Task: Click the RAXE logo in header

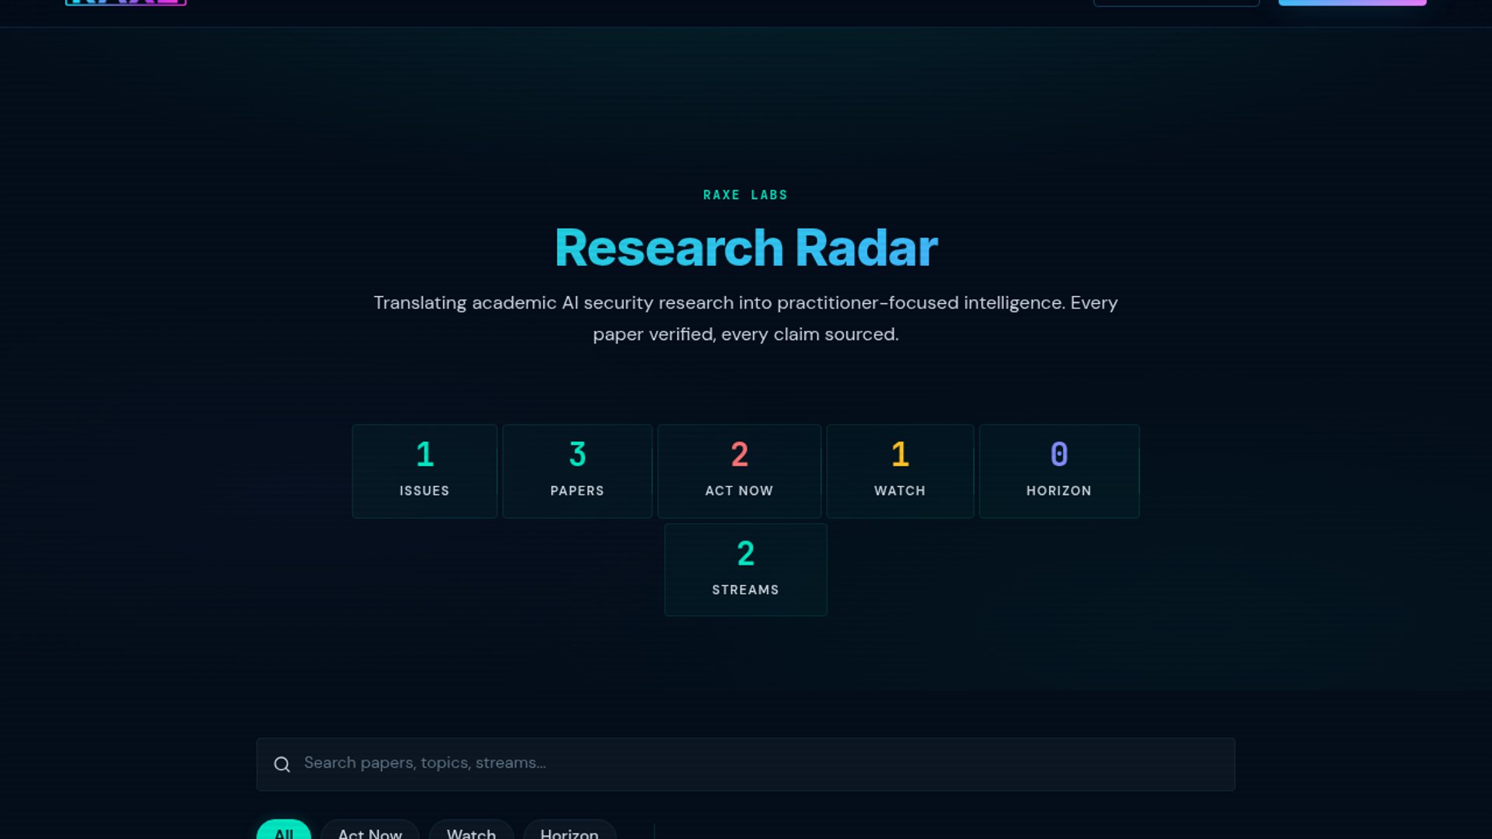Action: (x=126, y=2)
